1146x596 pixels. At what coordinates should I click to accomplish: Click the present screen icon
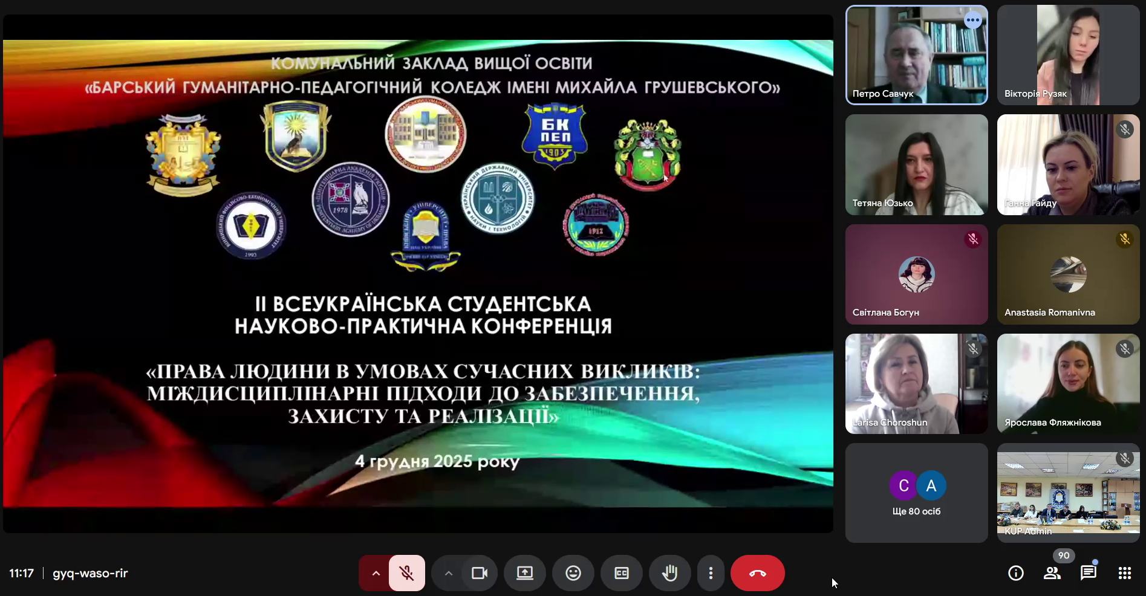pos(524,573)
